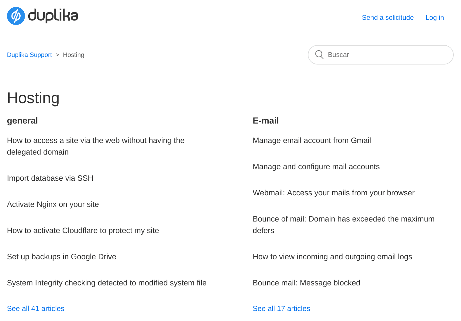Open How to activate Cloudflare article
461x321 pixels.
click(83, 230)
